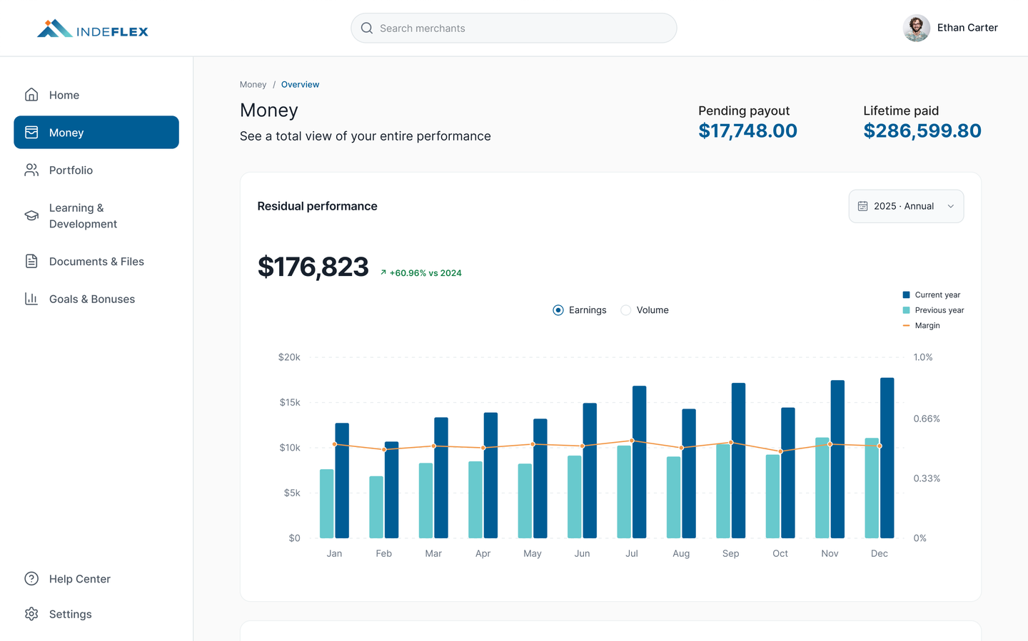Select the Earnings radio button
The width and height of the screenshot is (1028, 641).
tap(558, 310)
